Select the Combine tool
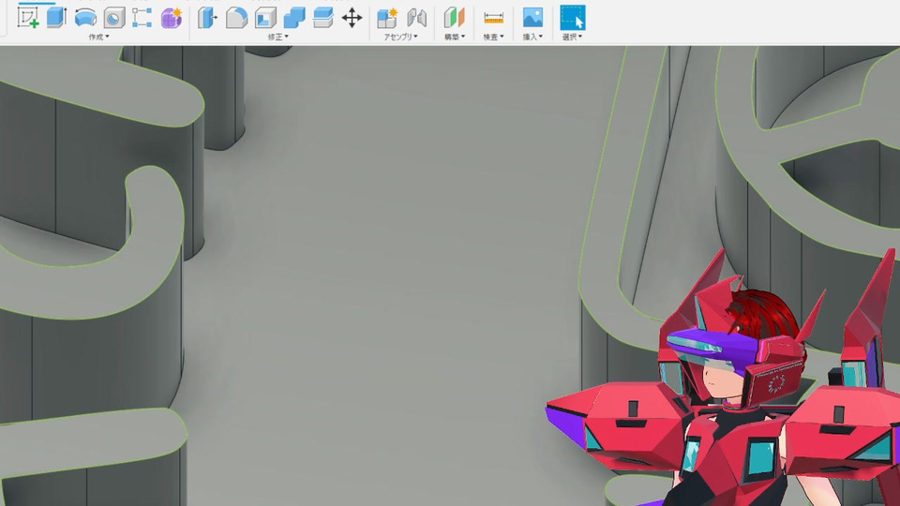This screenshot has height=506, width=900. pos(294,18)
